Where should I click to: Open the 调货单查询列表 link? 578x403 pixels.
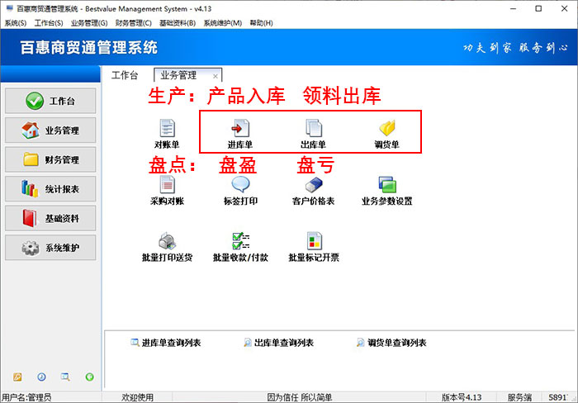pyautogui.click(x=391, y=343)
